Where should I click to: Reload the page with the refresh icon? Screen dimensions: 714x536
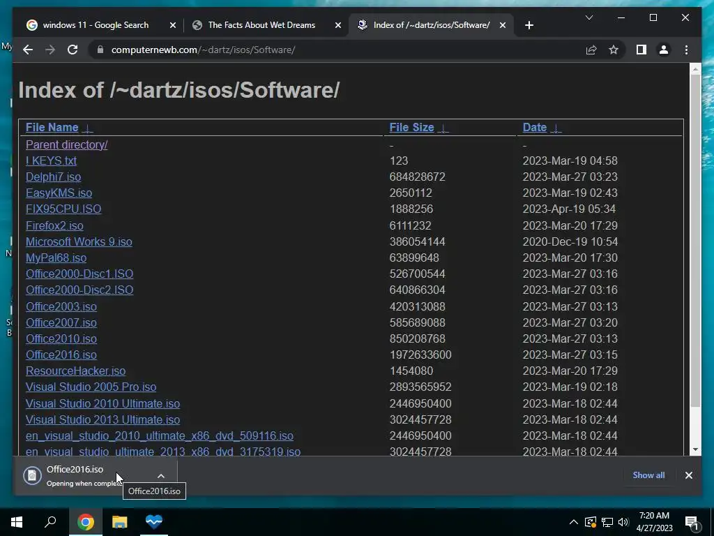coord(73,50)
